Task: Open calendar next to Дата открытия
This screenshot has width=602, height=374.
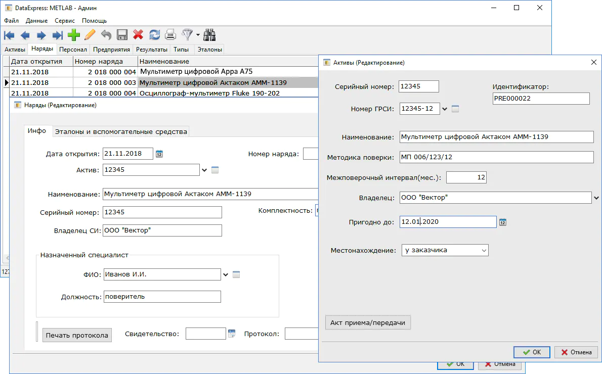Action: [159, 154]
